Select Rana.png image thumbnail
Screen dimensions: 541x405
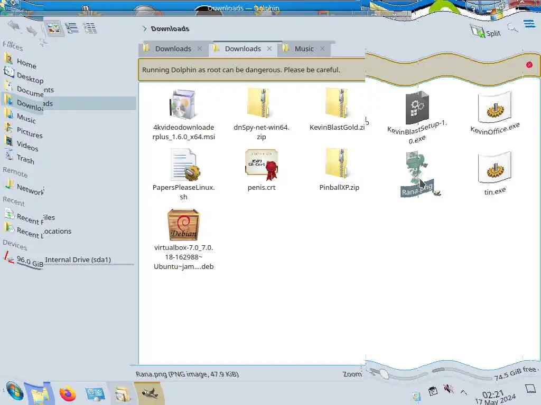[416, 167]
